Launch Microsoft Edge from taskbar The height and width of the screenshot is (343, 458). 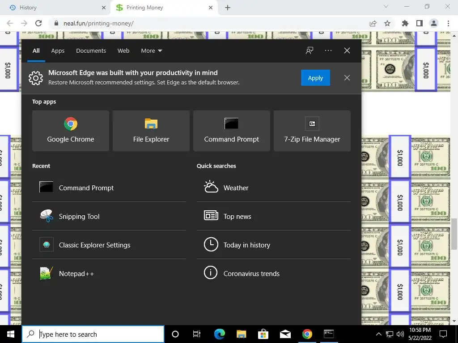[219, 334]
